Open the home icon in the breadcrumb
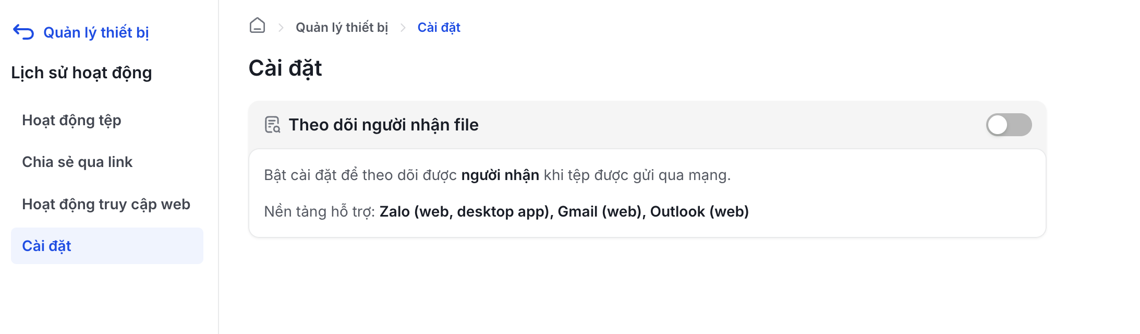 point(257,25)
